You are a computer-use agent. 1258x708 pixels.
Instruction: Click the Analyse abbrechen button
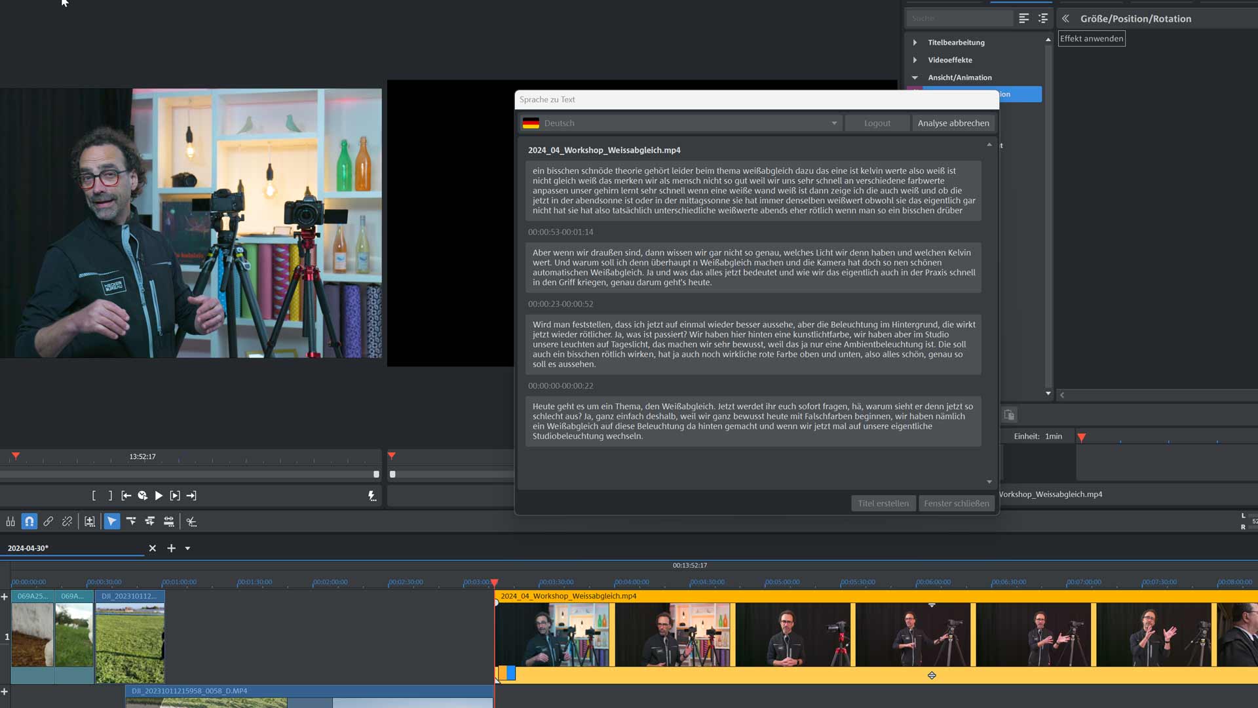[953, 123]
